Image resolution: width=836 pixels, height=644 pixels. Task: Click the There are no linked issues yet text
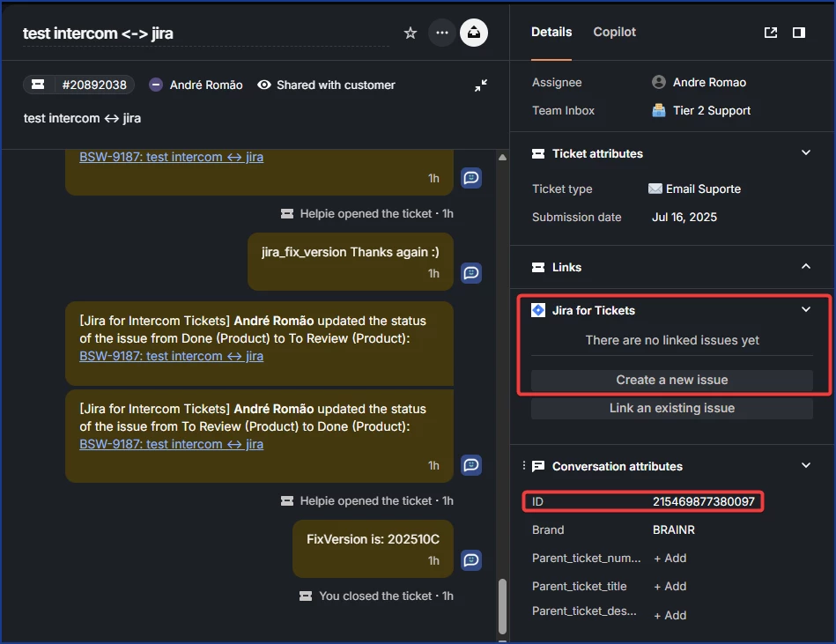(672, 340)
